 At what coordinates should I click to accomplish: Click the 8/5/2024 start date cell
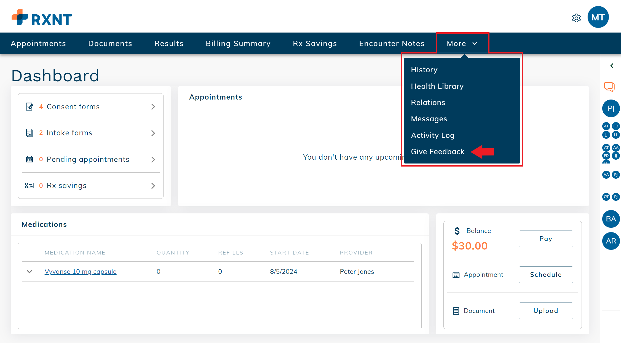[283, 272]
